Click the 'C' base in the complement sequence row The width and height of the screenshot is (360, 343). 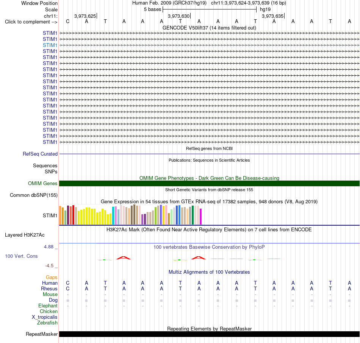click(67, 21)
